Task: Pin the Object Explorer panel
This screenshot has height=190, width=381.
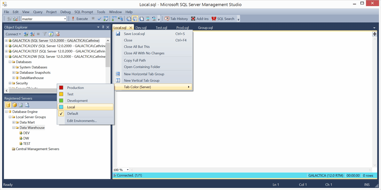Action: (103, 27)
